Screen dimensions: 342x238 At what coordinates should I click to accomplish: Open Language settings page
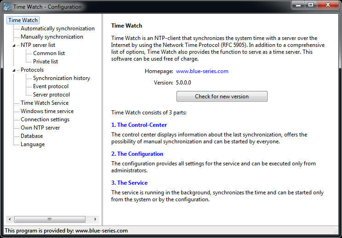[x=33, y=144]
